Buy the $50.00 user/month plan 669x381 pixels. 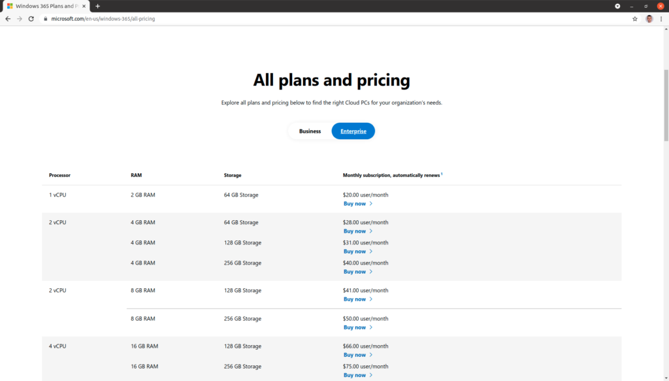coord(358,327)
